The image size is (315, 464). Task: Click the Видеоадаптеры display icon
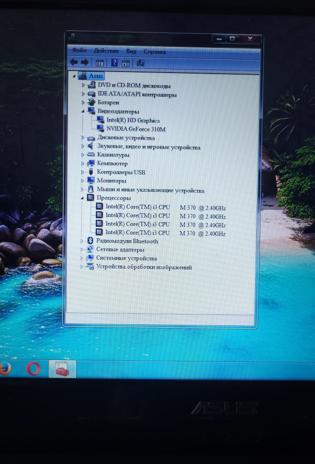tap(91, 111)
